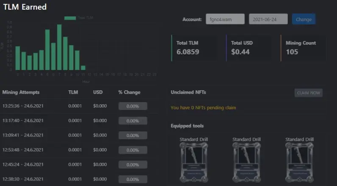This screenshot has width=337, height=186.
Task: Select the 12:38:30 mining attempt row
Action: tap(80, 179)
